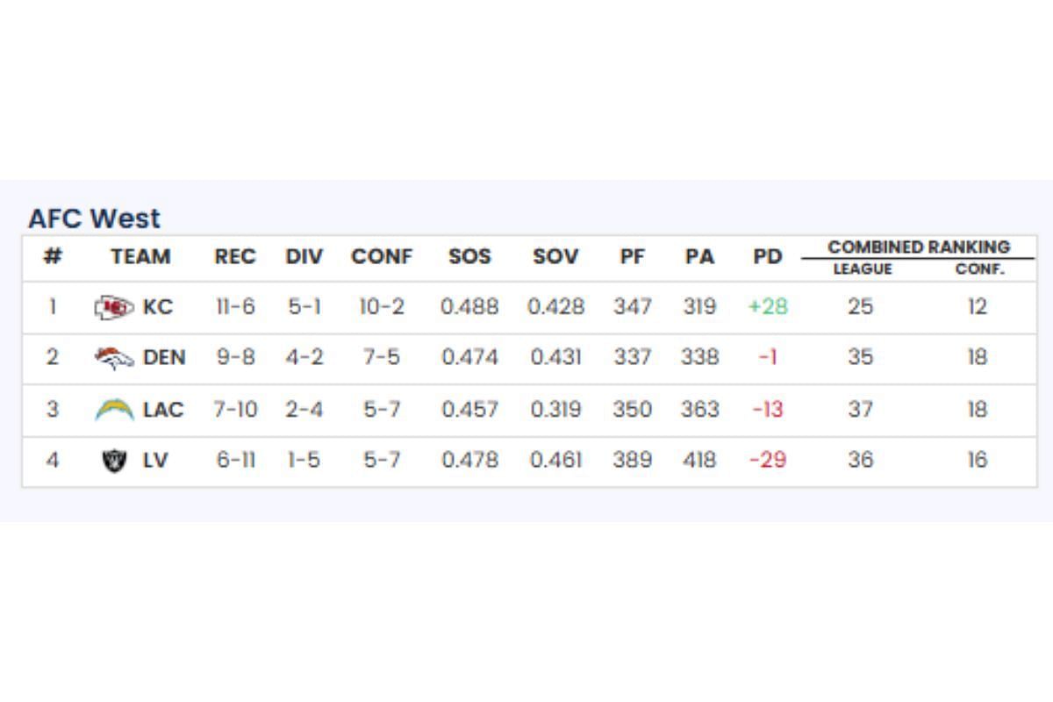Click the Las Vegas Raiders logo
Viewport: 1053px width, 702px height.
pos(114,460)
